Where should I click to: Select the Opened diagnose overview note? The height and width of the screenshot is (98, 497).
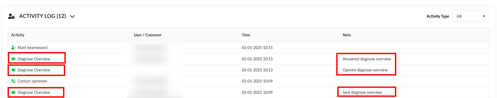coord(365,70)
